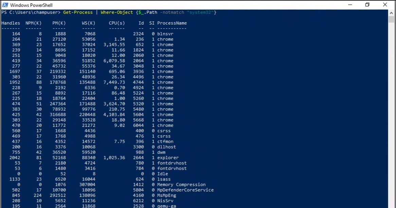The height and width of the screenshot is (208, 396).
Task: Click the ctfmon process name
Action: [x=165, y=141]
